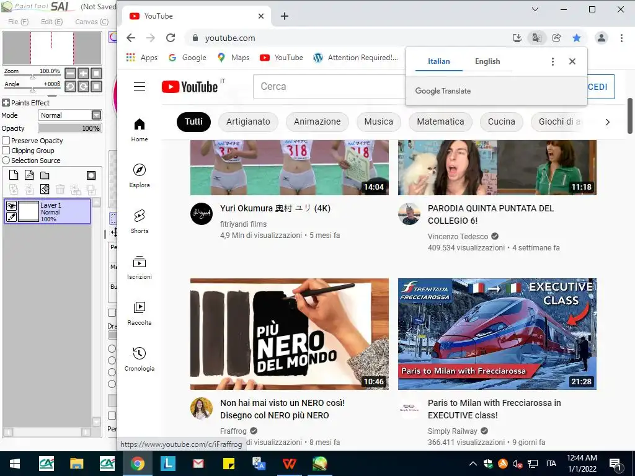Select Layer1 thumbnail in layer list
Screen dimensions: 635x476
[x=29, y=211]
